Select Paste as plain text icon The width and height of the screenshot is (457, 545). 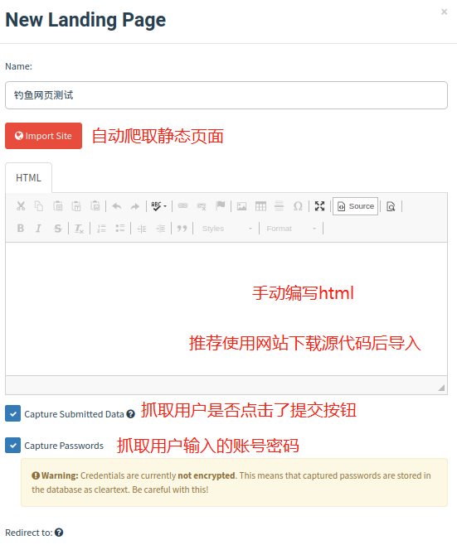pyautogui.click(x=76, y=206)
